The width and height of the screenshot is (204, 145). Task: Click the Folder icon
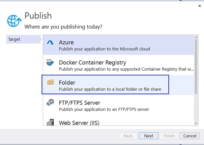pos(50,82)
